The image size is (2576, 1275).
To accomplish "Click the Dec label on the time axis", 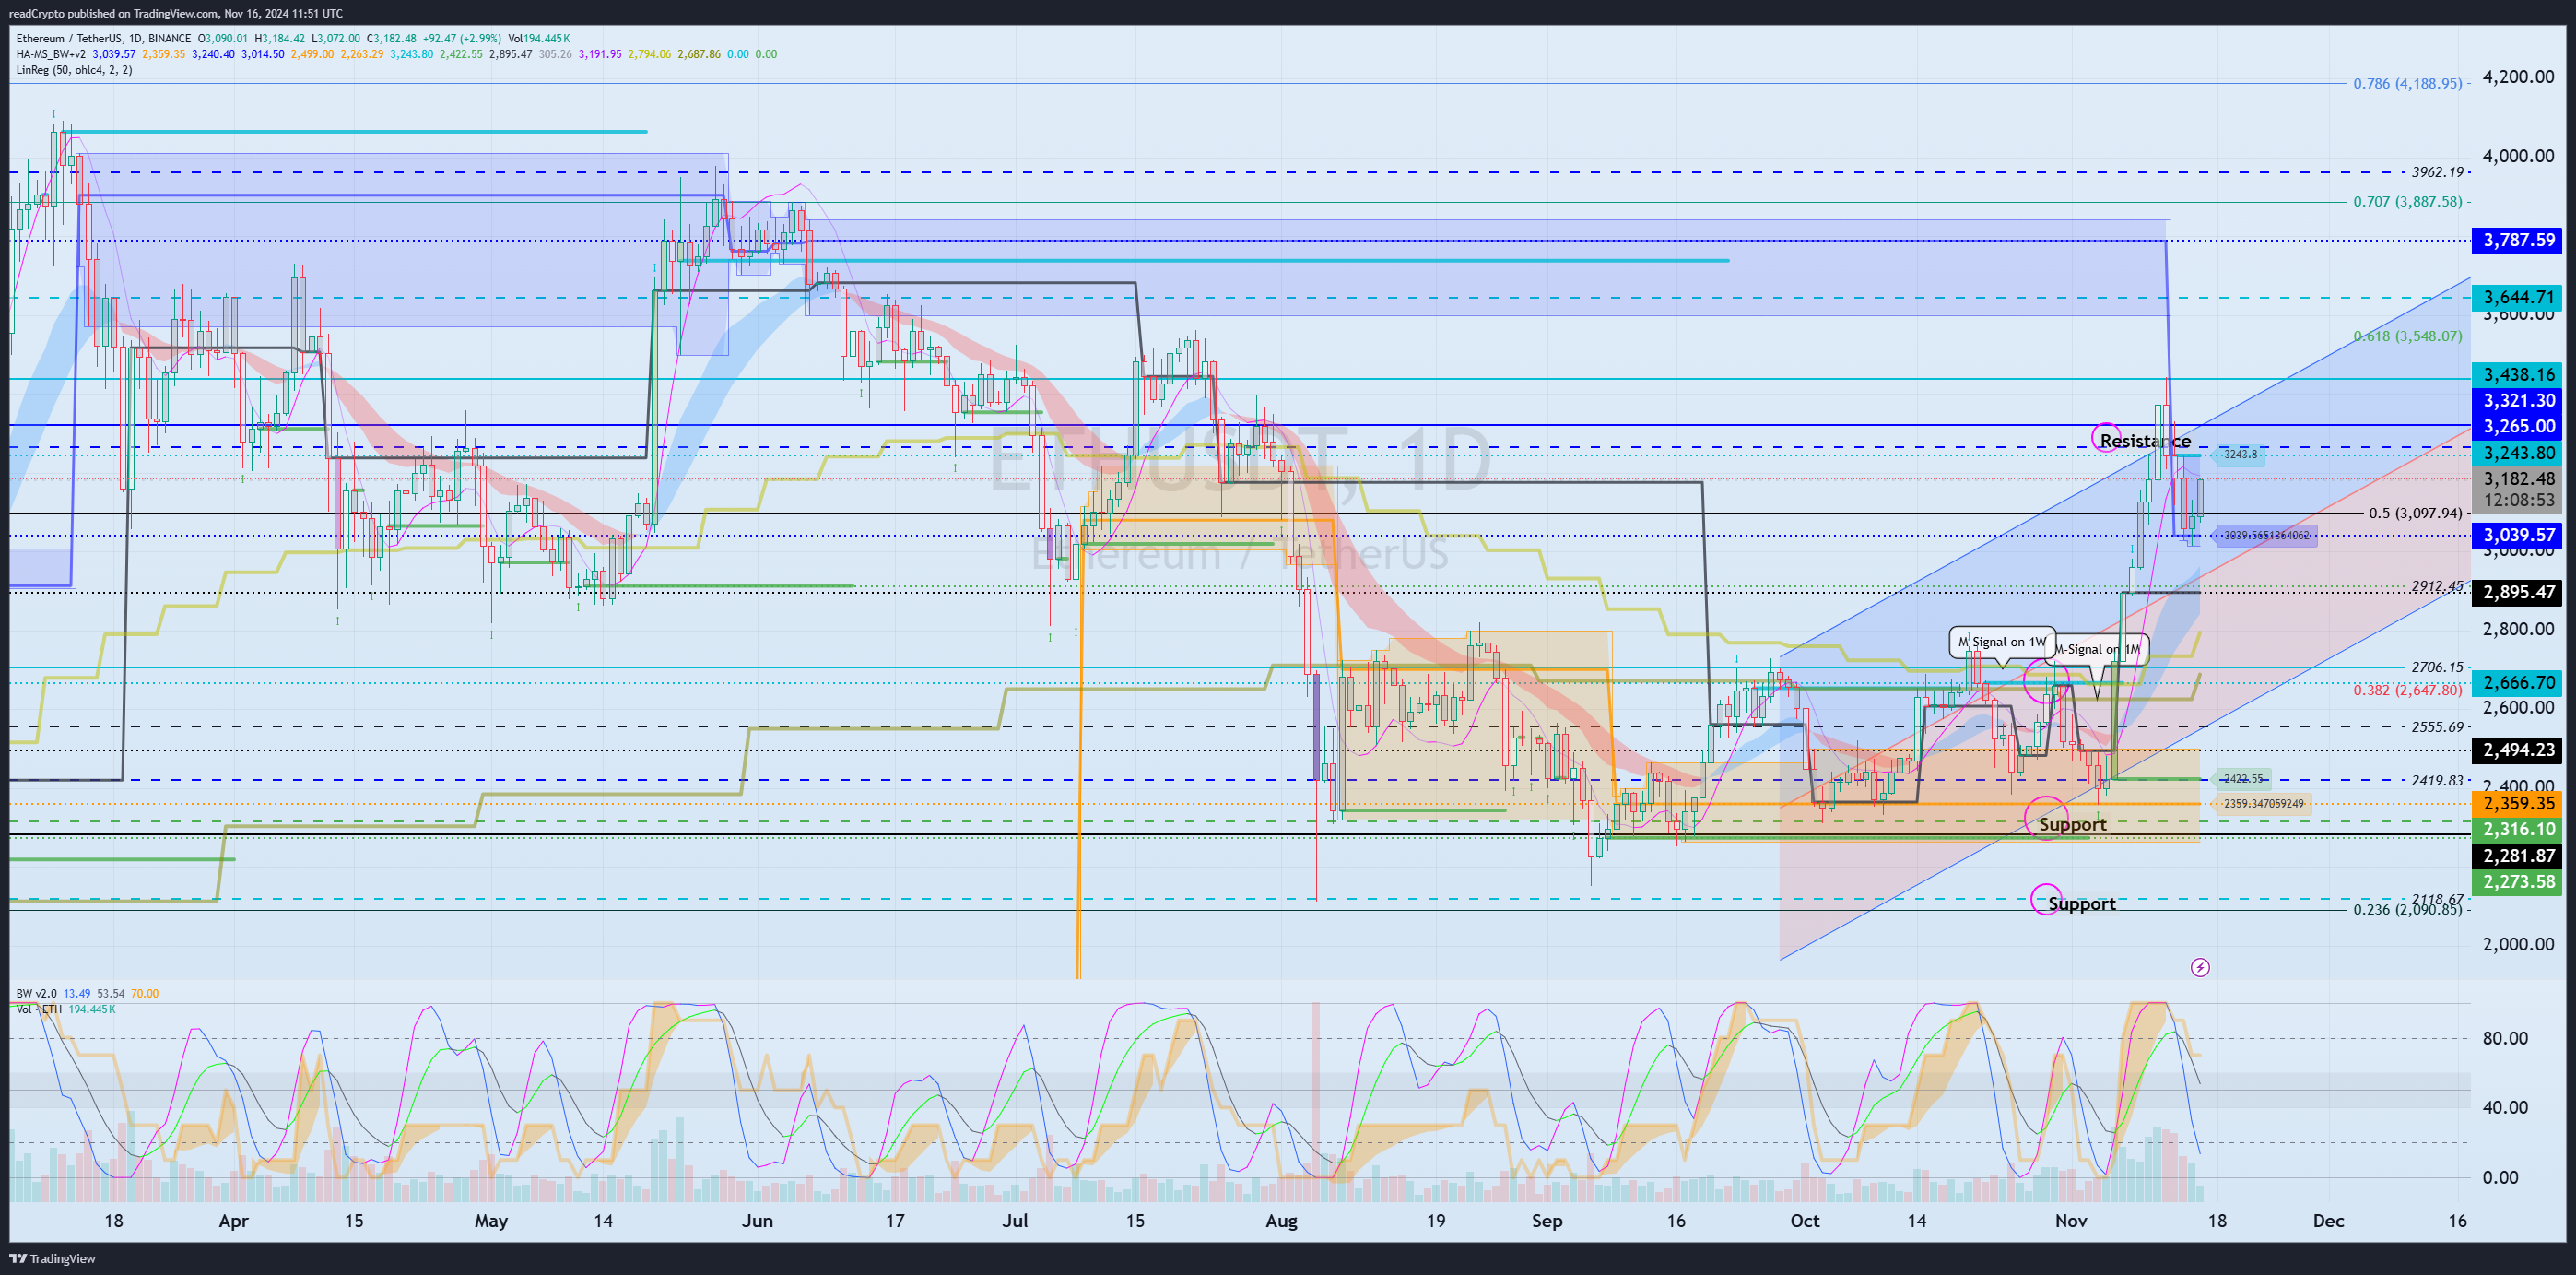I will (x=2329, y=1221).
